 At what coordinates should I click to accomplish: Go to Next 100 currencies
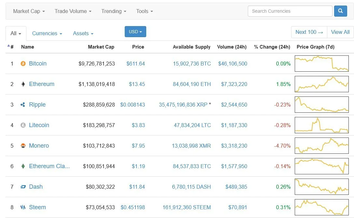click(309, 32)
